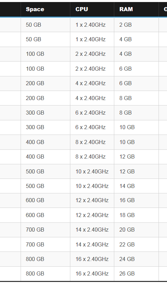Click 16 x 2.40GHz CPU in 24 GB row

click(92, 259)
